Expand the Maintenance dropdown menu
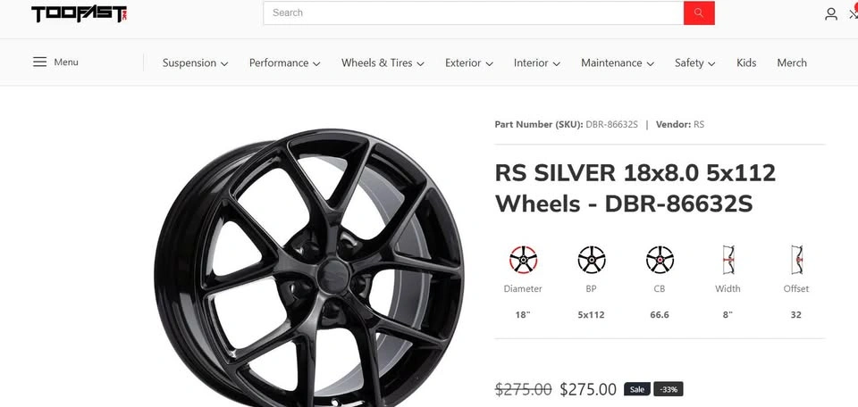 coord(618,62)
